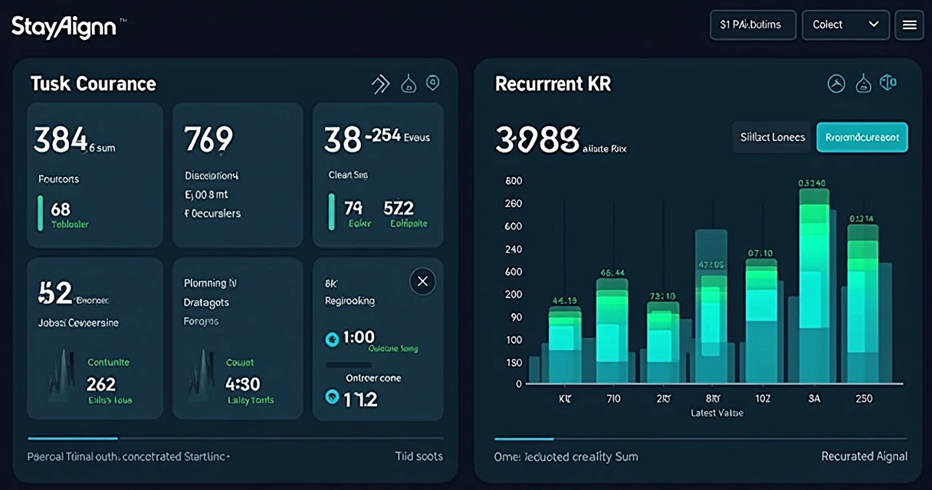Click the Recurrrent KR panel title
The width and height of the screenshot is (932, 490).
553,83
